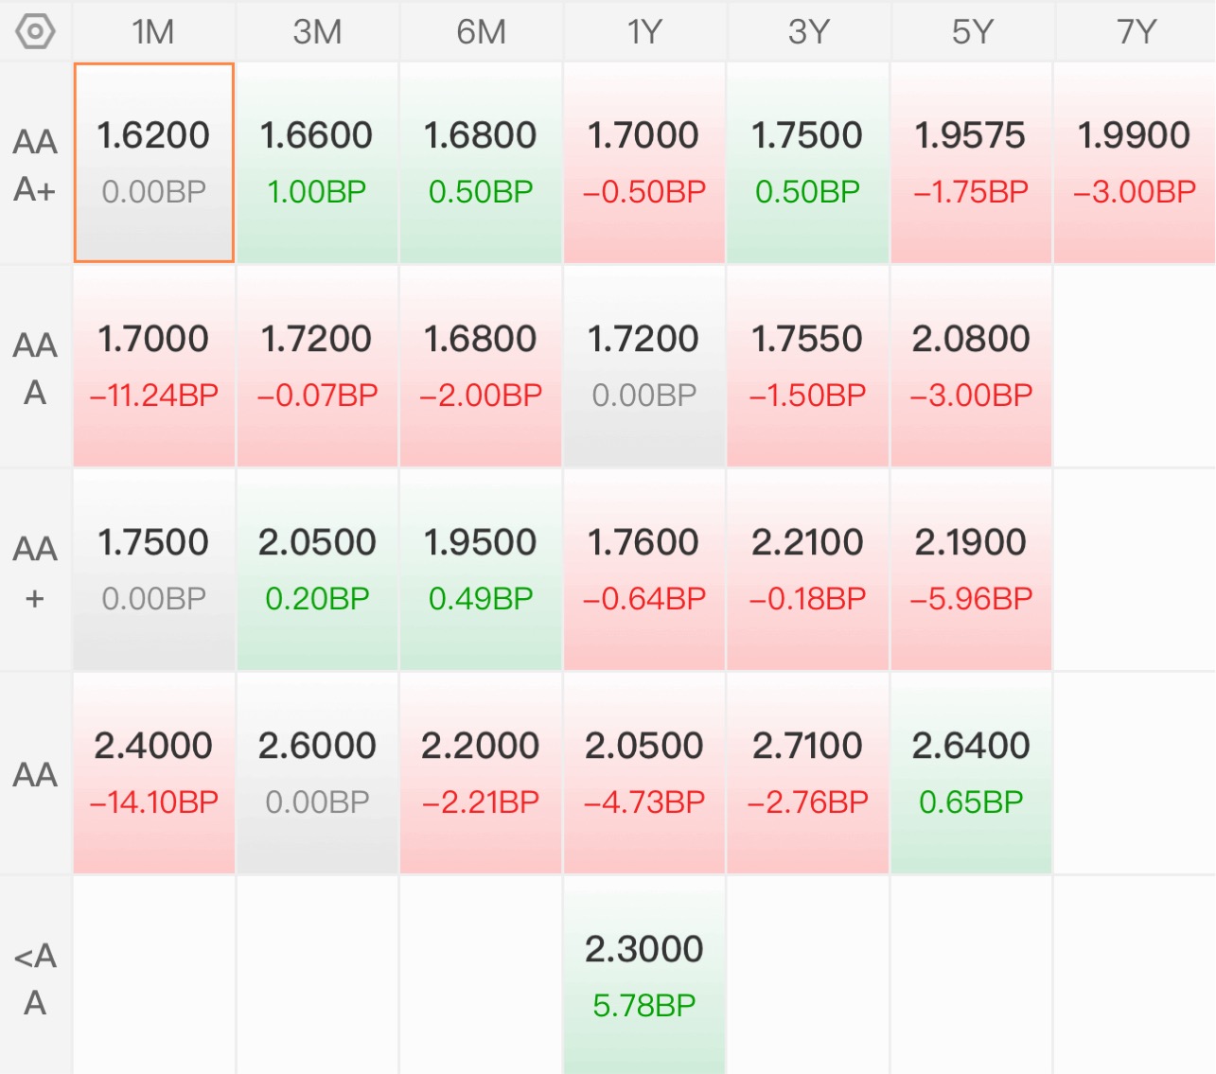This screenshot has width=1216, height=1074.
Task: Open AA 5Y cell with 0.65BP
Action: (x=971, y=773)
